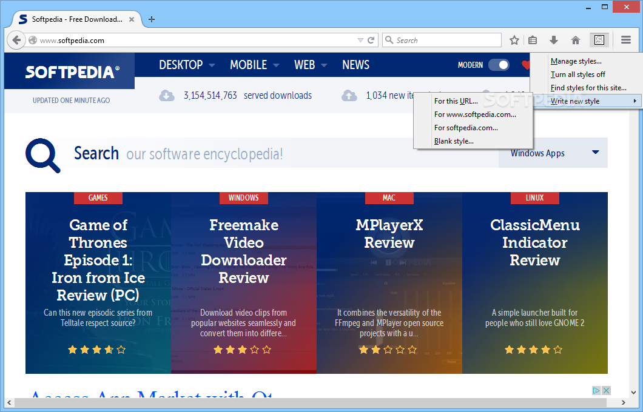Click the large search magnifier icon

[x=42, y=156]
